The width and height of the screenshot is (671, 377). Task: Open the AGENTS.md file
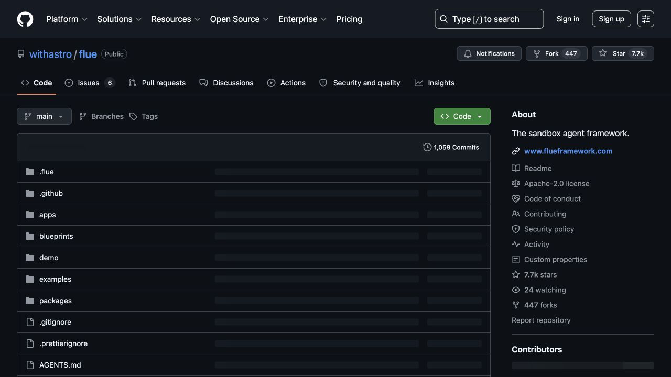[x=60, y=365]
